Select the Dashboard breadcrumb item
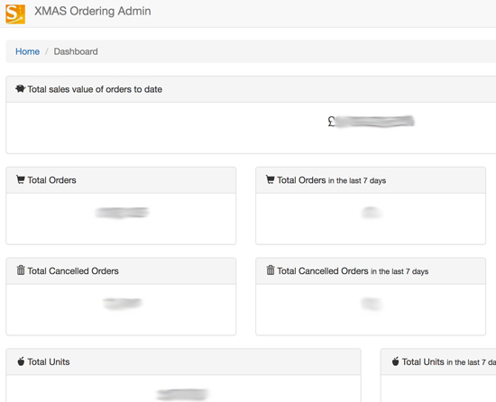 coord(76,51)
